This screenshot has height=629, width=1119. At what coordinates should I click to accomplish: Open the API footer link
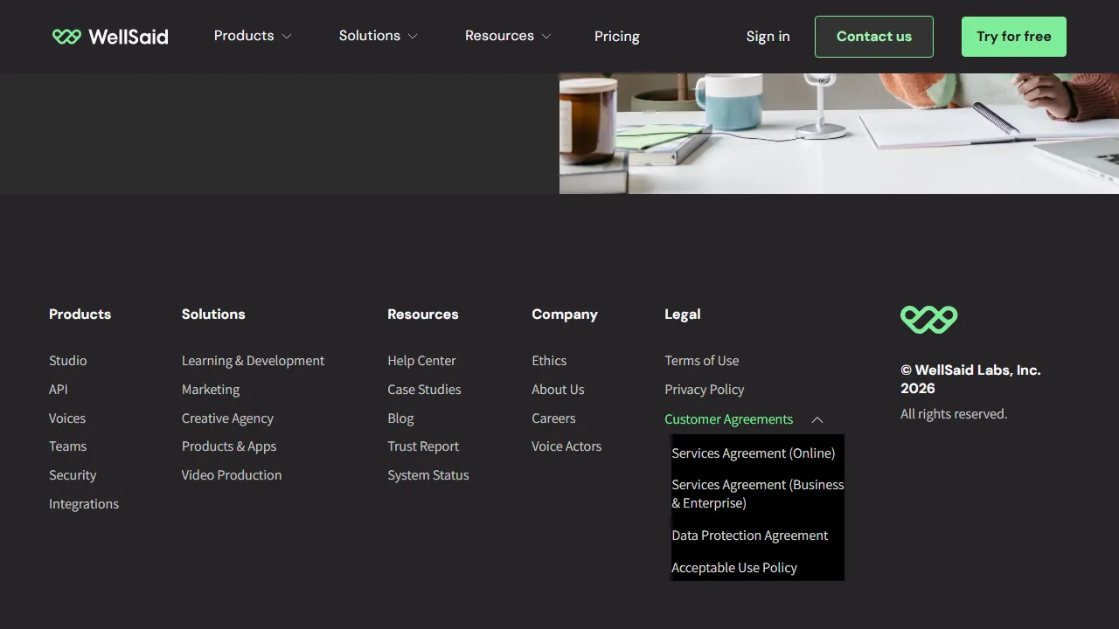coord(59,390)
